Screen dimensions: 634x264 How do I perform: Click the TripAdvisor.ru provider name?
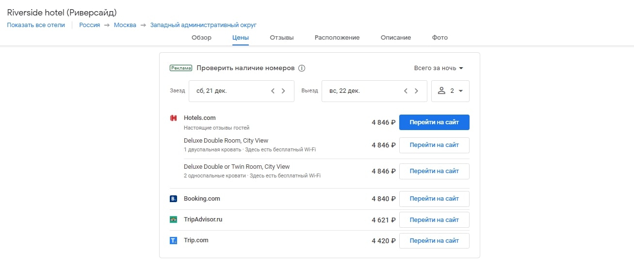point(203,220)
